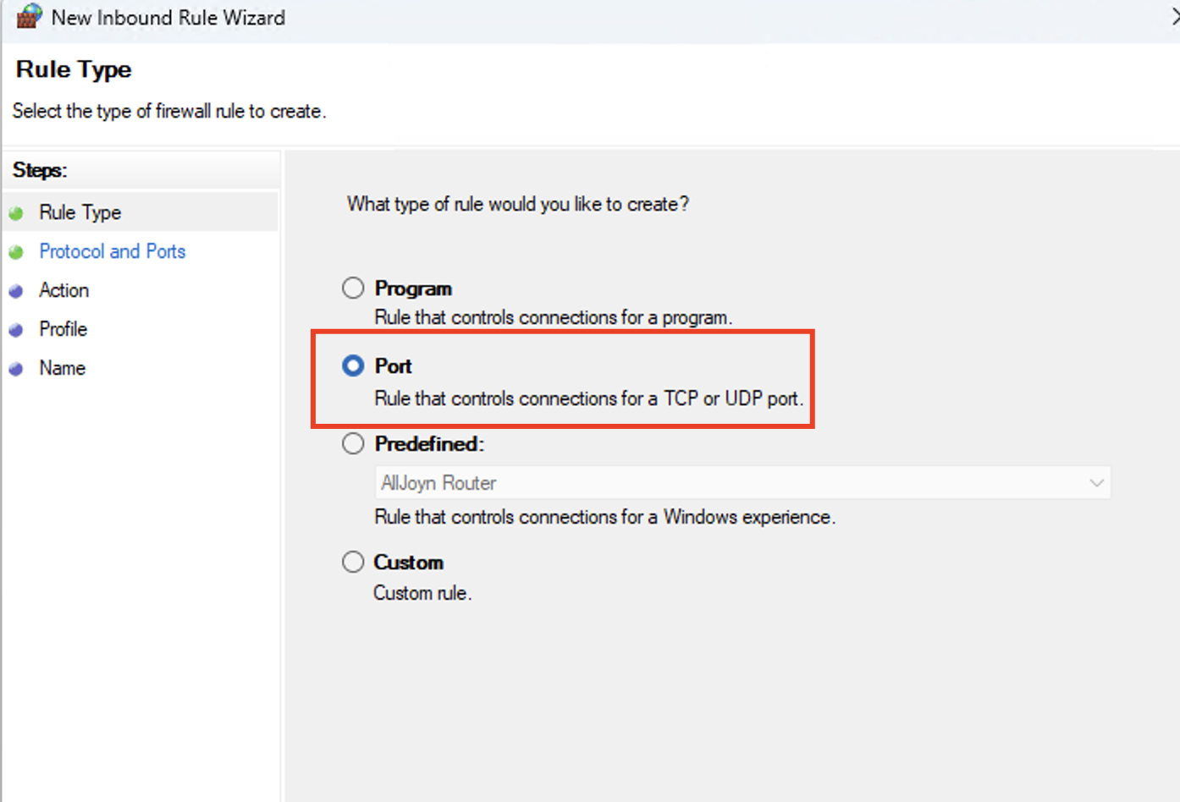Click the blue bullet beside Action step
Viewport: 1180px width, 802px height.
16,291
